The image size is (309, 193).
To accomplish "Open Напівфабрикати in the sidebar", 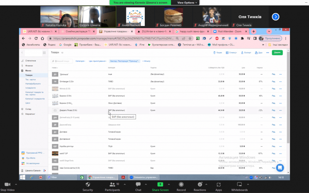I will point(33,84).
